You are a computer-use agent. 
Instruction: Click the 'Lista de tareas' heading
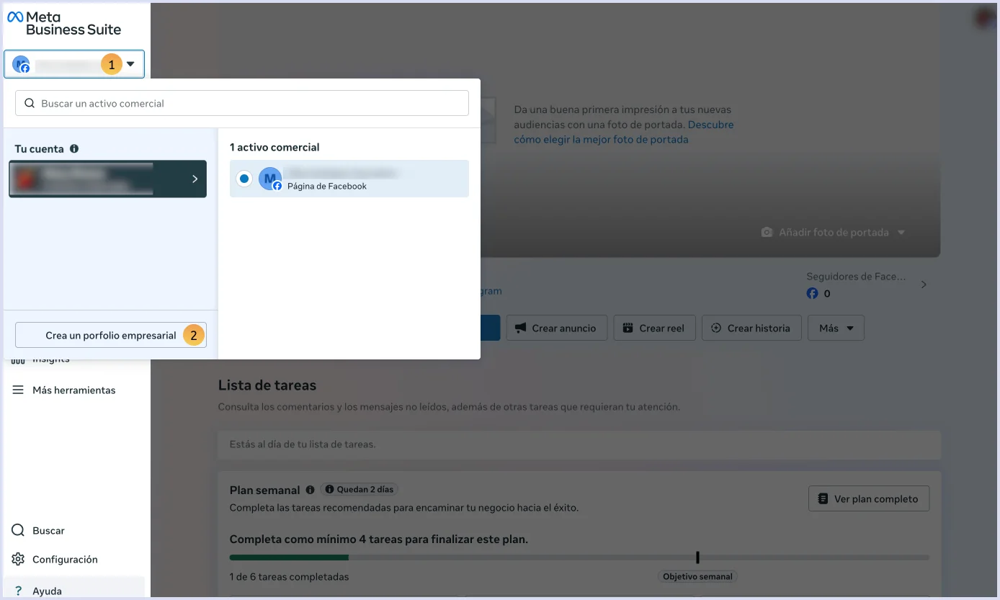[x=267, y=385]
